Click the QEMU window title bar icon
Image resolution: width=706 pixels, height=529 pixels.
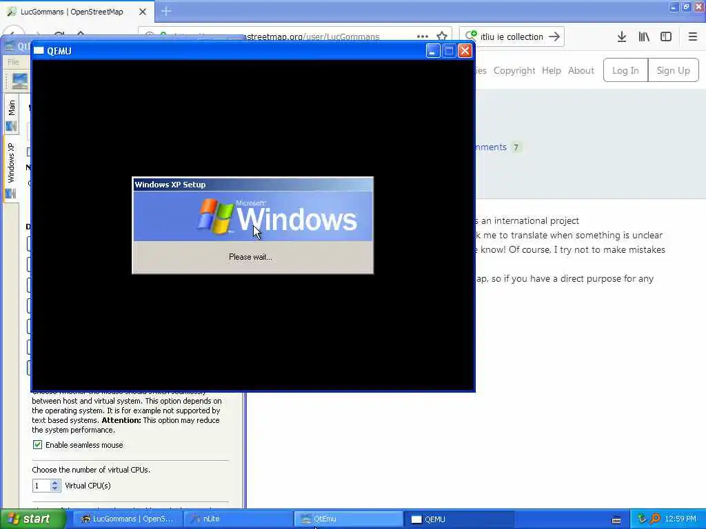(39, 51)
